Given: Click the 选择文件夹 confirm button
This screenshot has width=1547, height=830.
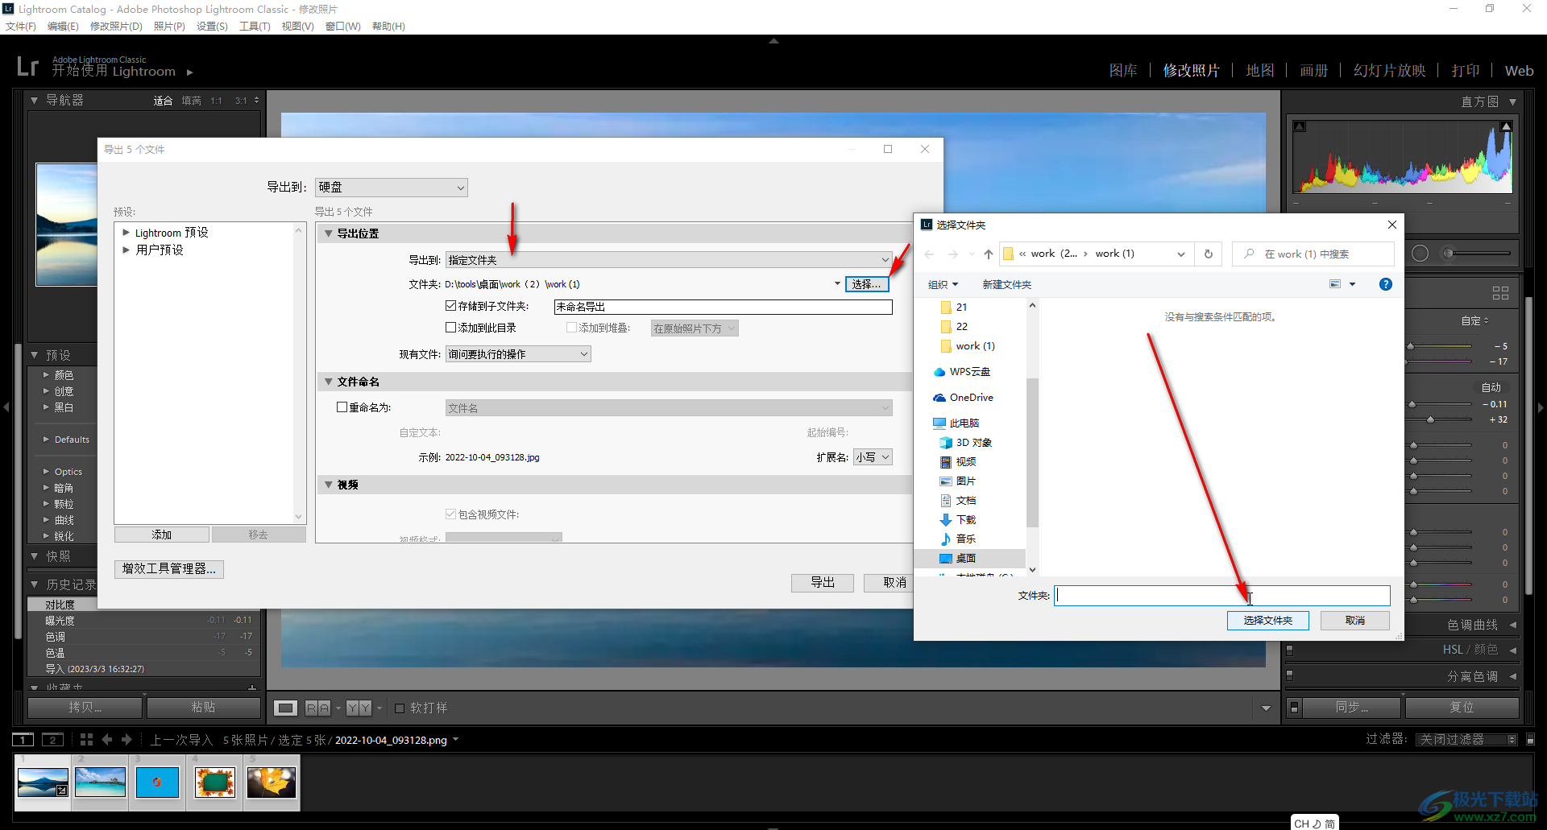Looking at the screenshot, I should [1267, 621].
